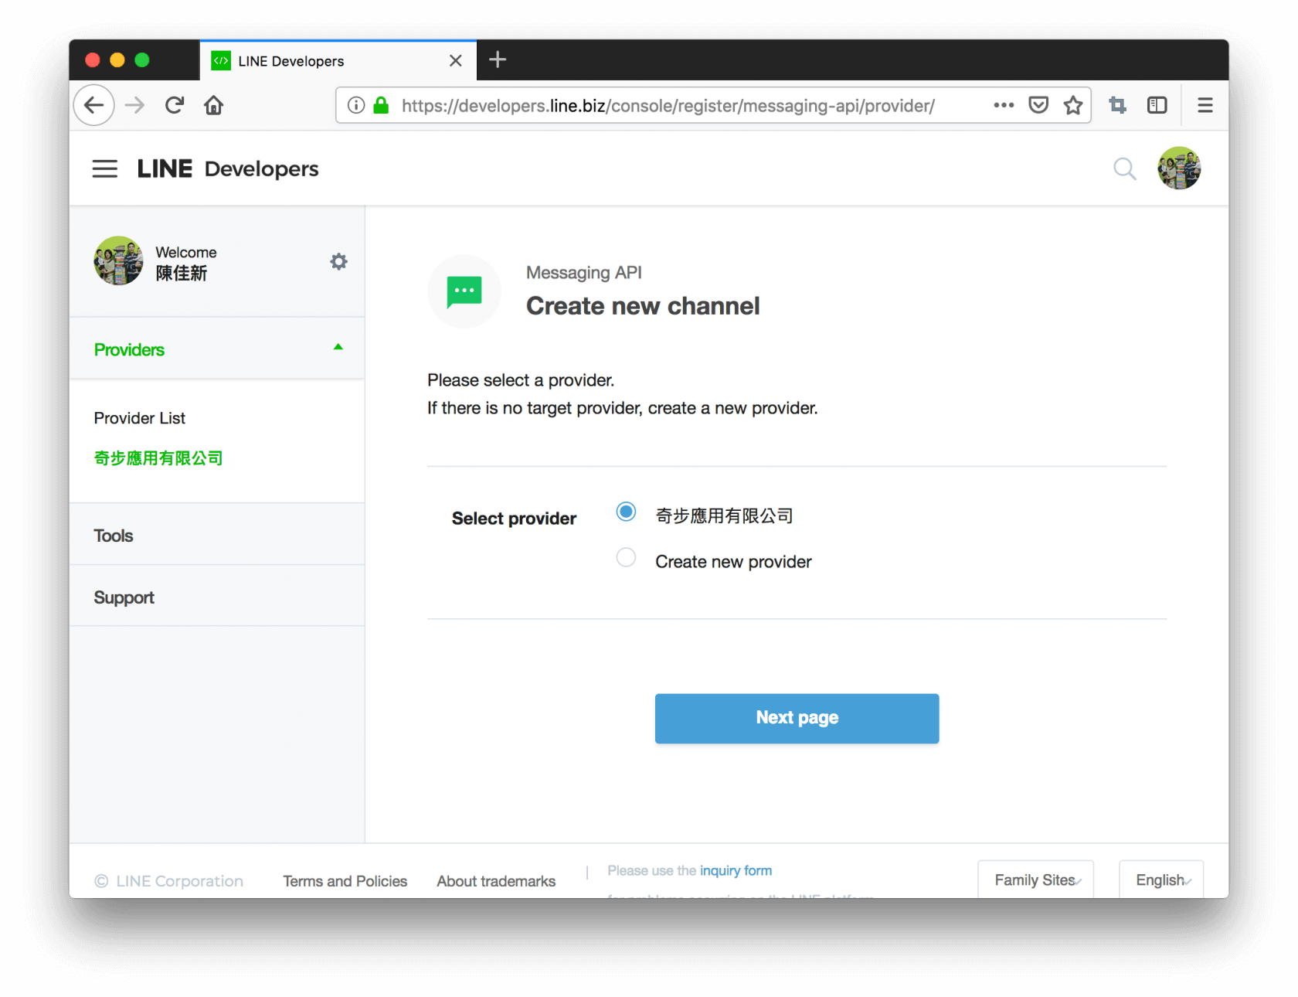Screen dimensions: 1298x997
Task: Open the Tools section in the sidebar
Action: tap(113, 535)
